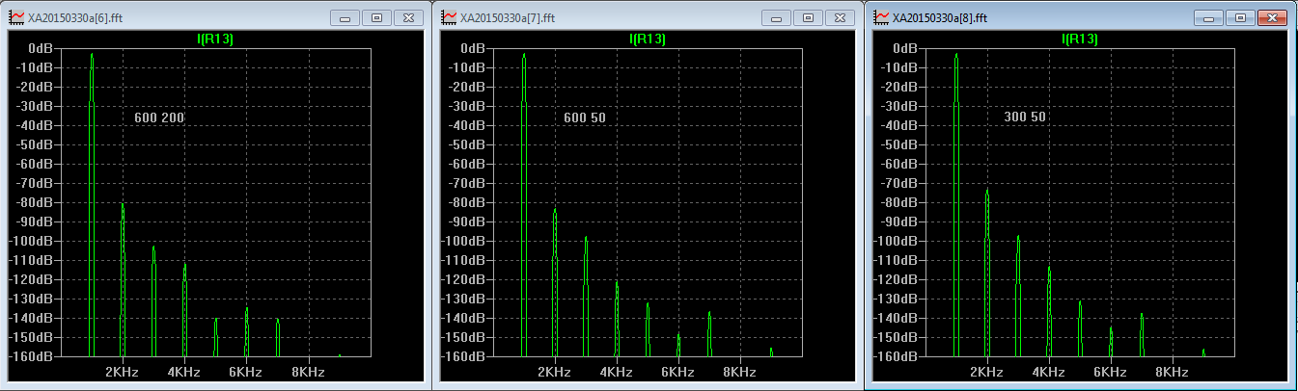Close the XA20150330a[6].fft window
This screenshot has width=1298, height=391.
(x=409, y=17)
